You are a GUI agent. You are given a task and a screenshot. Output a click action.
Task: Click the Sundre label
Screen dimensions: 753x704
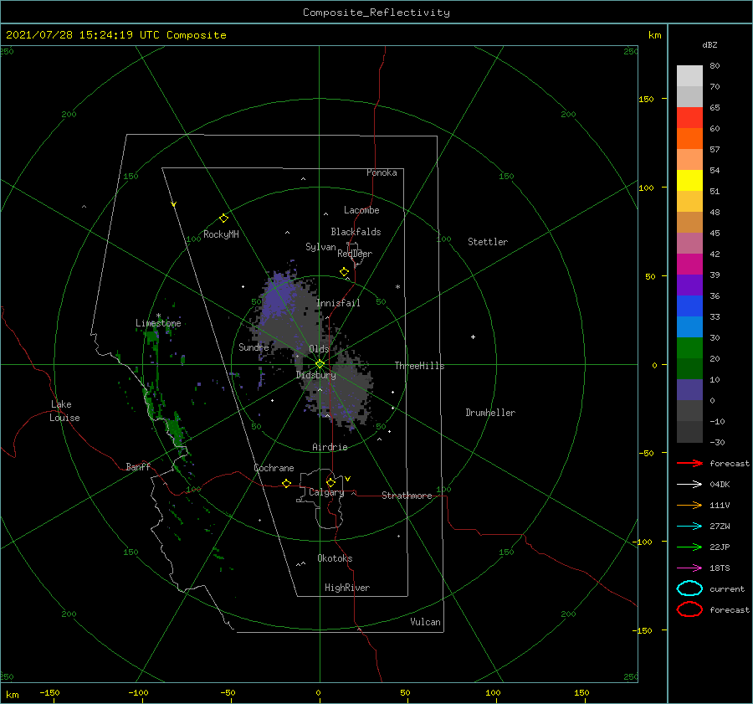254,347
